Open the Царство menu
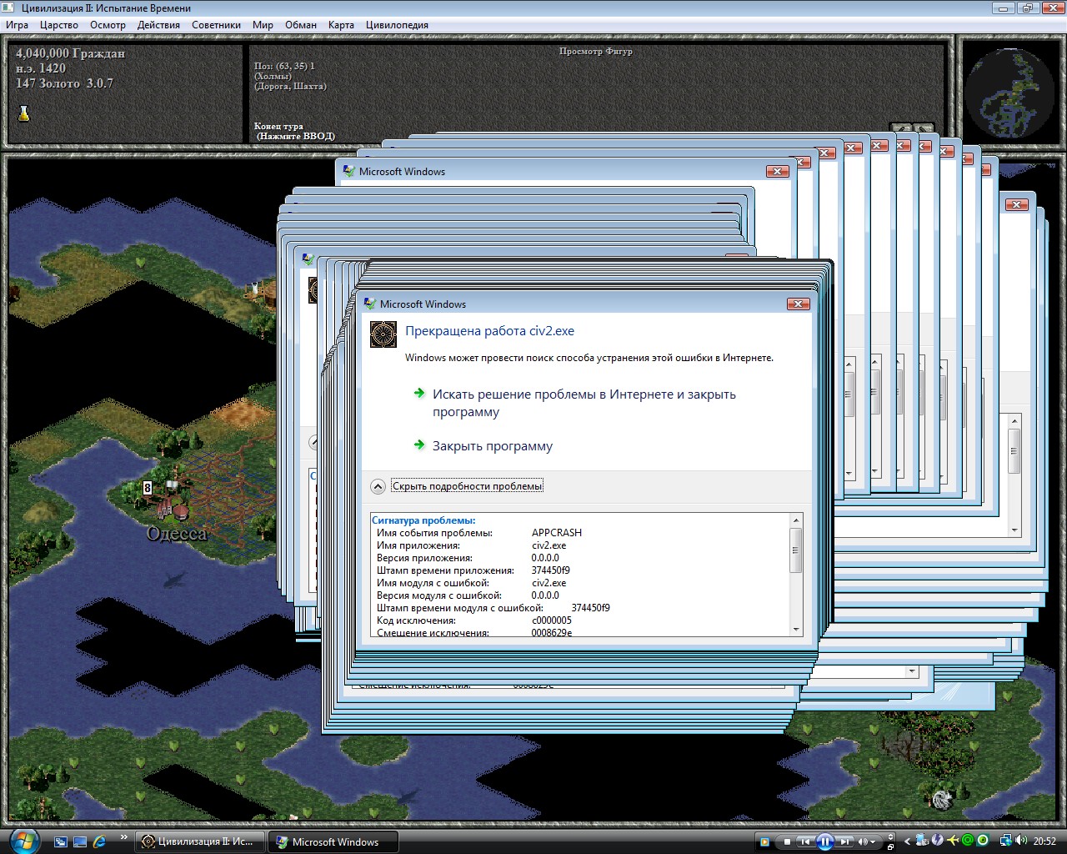 [59, 25]
